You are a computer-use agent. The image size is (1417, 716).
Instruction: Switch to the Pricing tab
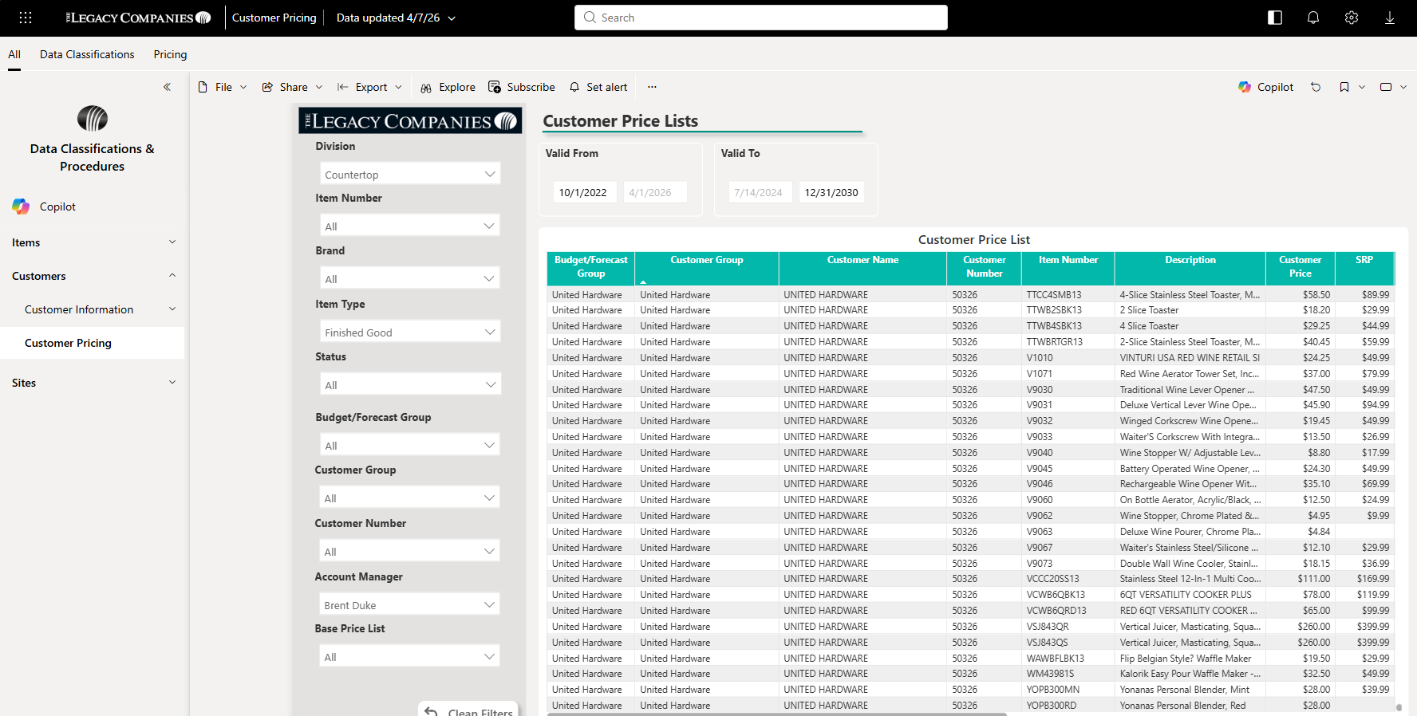tap(170, 54)
